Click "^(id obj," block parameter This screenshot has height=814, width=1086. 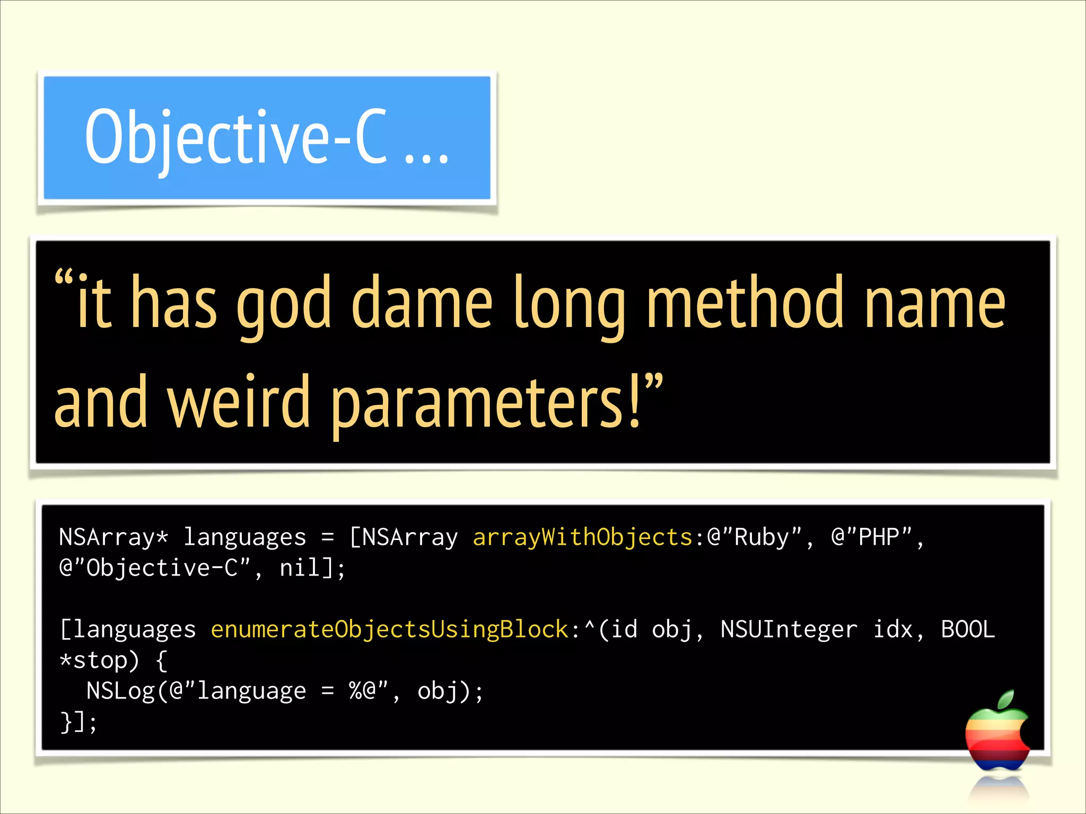644,630
